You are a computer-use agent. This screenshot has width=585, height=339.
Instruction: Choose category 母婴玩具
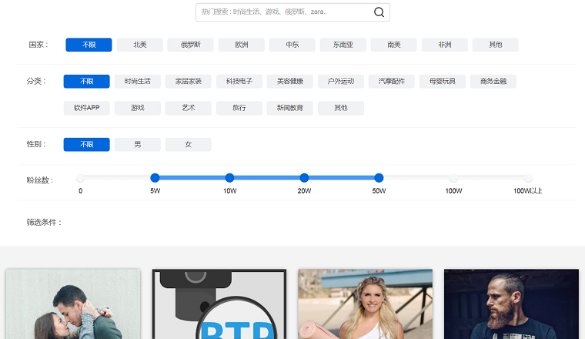click(x=443, y=82)
